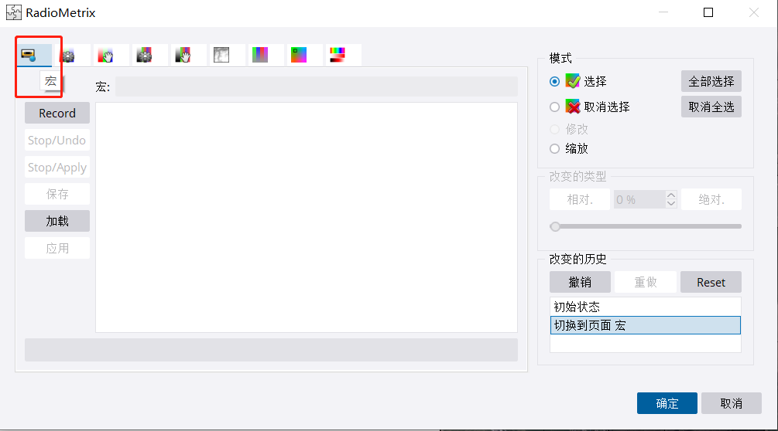
Task: Switch to the grayscale texture tab icon
Action: point(221,55)
